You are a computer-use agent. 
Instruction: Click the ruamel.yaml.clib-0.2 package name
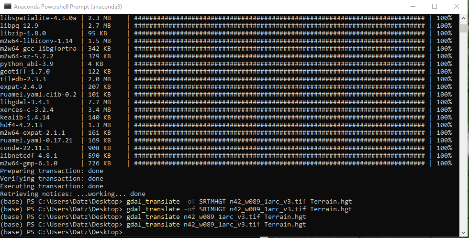[38, 94]
